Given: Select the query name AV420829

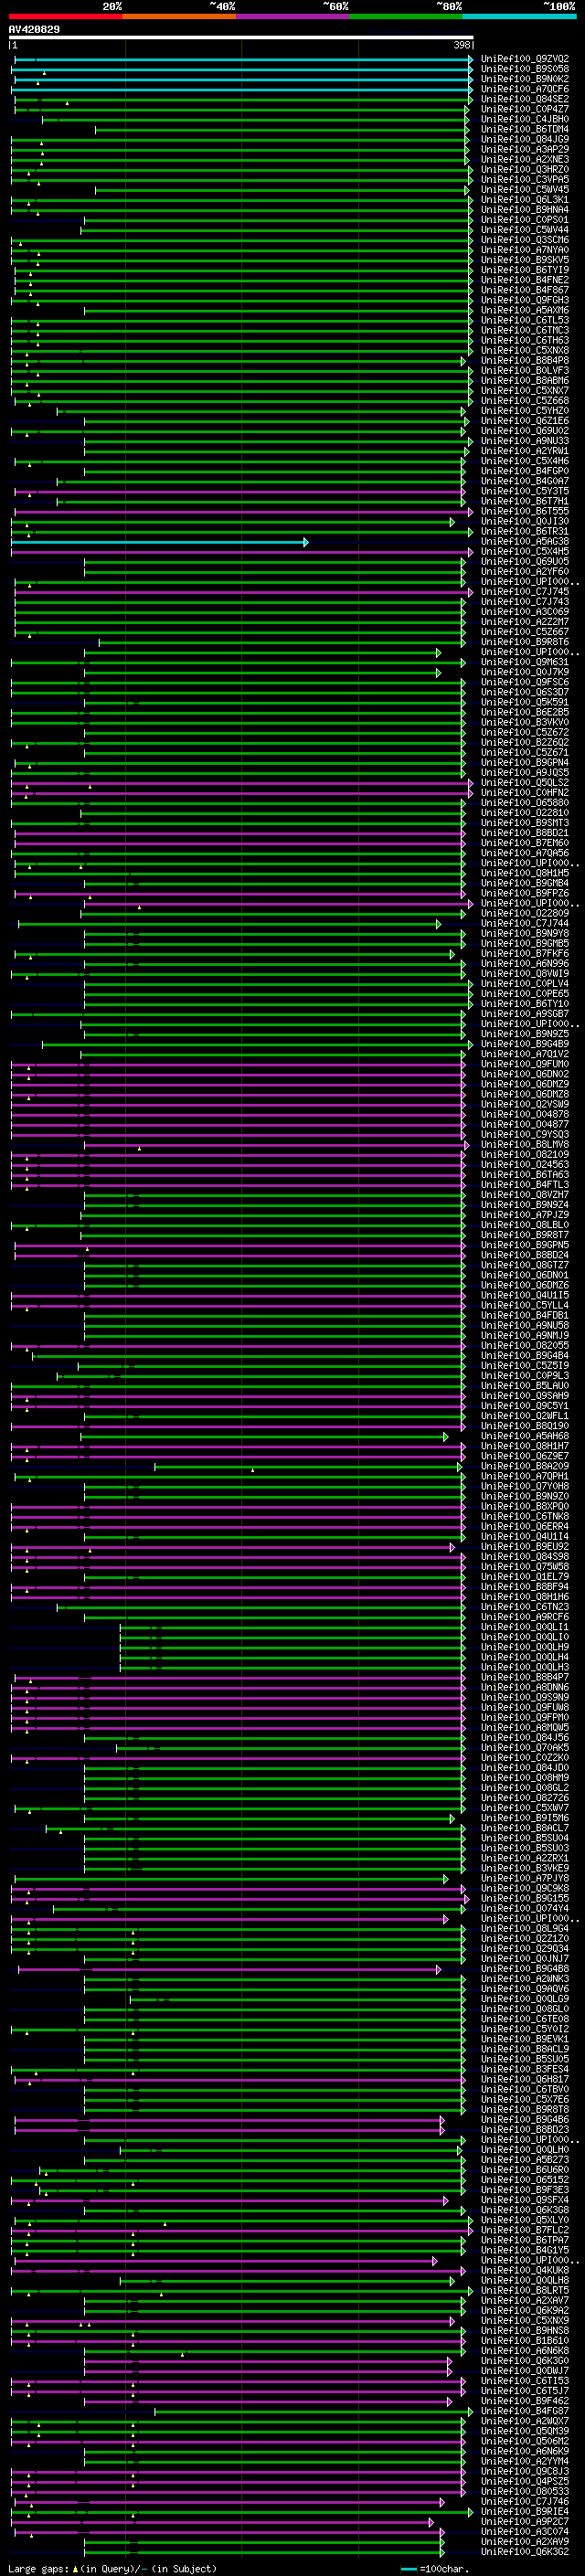Looking at the screenshot, I should click(x=34, y=29).
